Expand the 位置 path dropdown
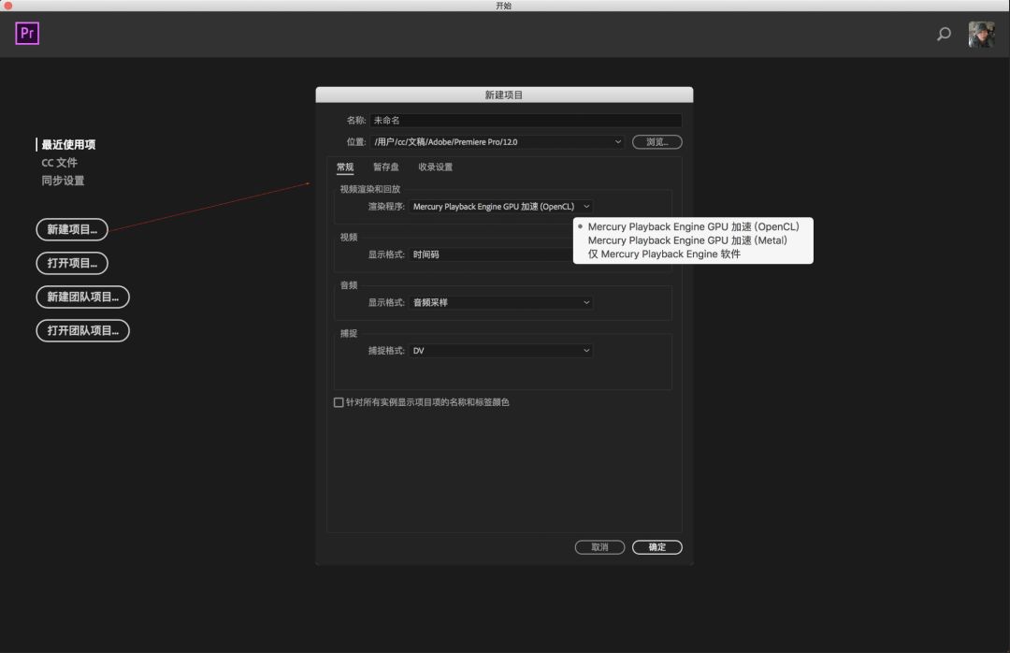This screenshot has height=653, width=1010. 498,142
